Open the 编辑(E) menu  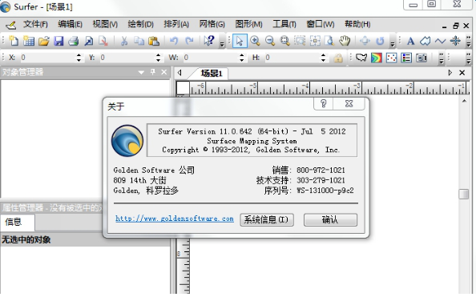tap(71, 24)
